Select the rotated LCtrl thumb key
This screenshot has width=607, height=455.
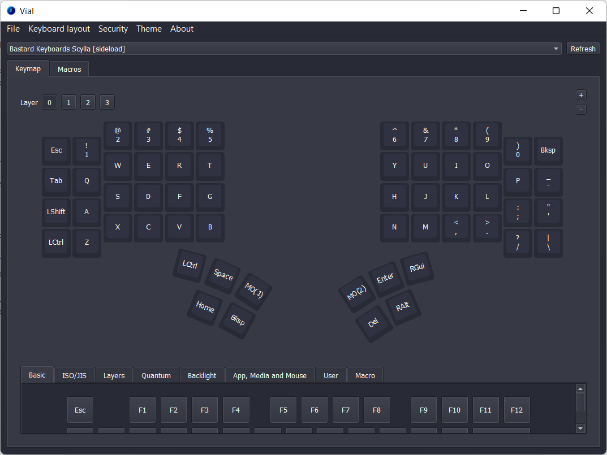click(x=190, y=265)
